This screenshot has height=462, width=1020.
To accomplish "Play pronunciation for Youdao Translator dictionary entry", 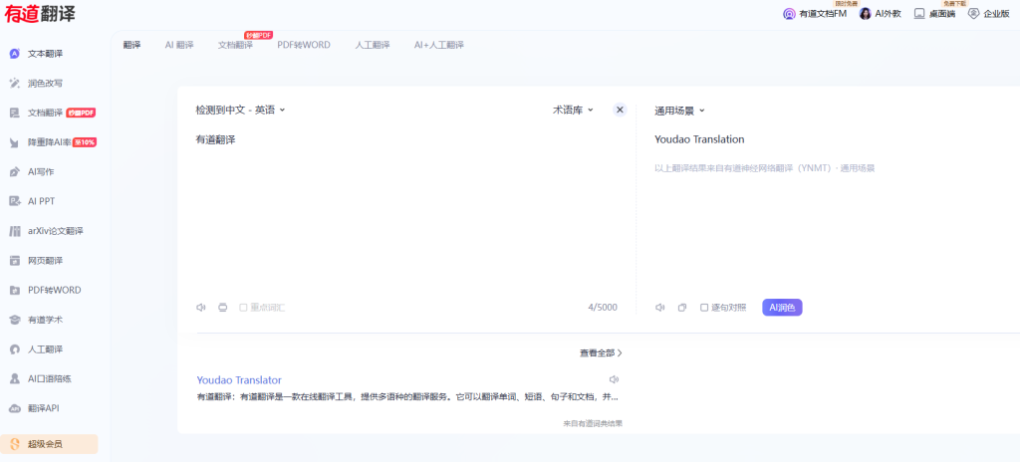I will 614,379.
